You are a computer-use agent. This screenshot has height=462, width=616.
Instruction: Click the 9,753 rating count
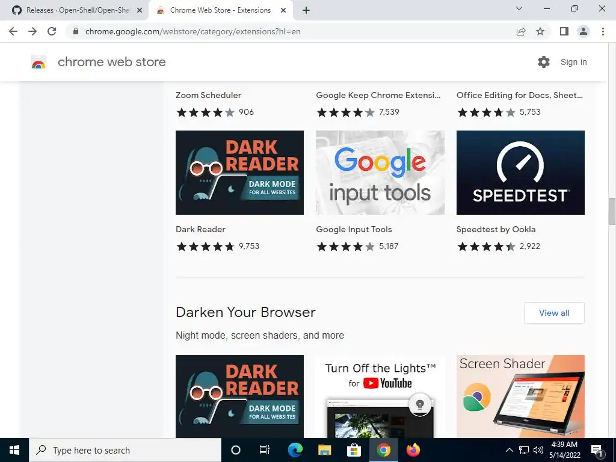[x=249, y=246]
